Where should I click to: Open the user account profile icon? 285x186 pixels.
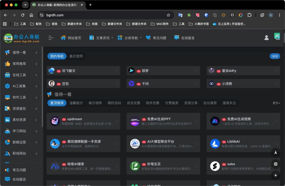(x=267, y=38)
